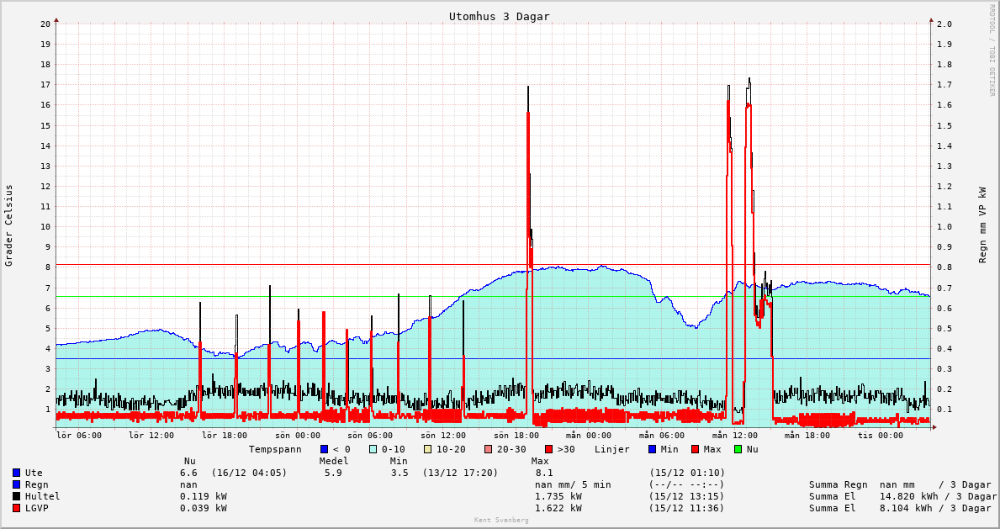The height and width of the screenshot is (529, 1000).
Task: Click the 'Kent Svanberg' footer credit
Action: coord(501,521)
